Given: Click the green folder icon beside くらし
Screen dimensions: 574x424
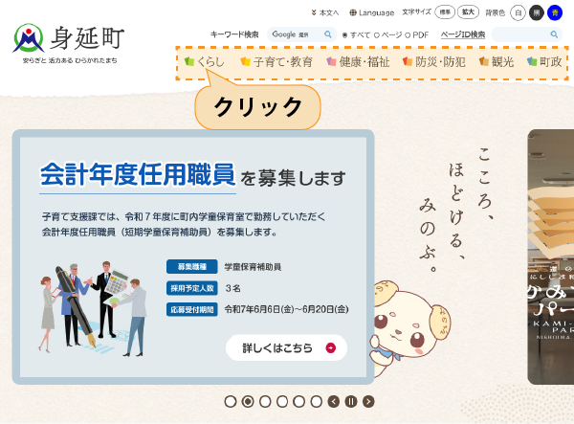Looking at the screenshot, I should click(189, 61).
